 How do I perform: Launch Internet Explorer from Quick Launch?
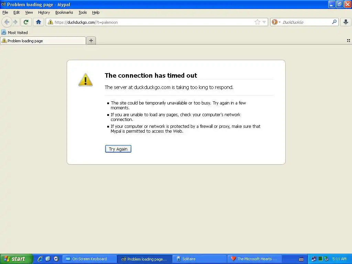click(40, 259)
